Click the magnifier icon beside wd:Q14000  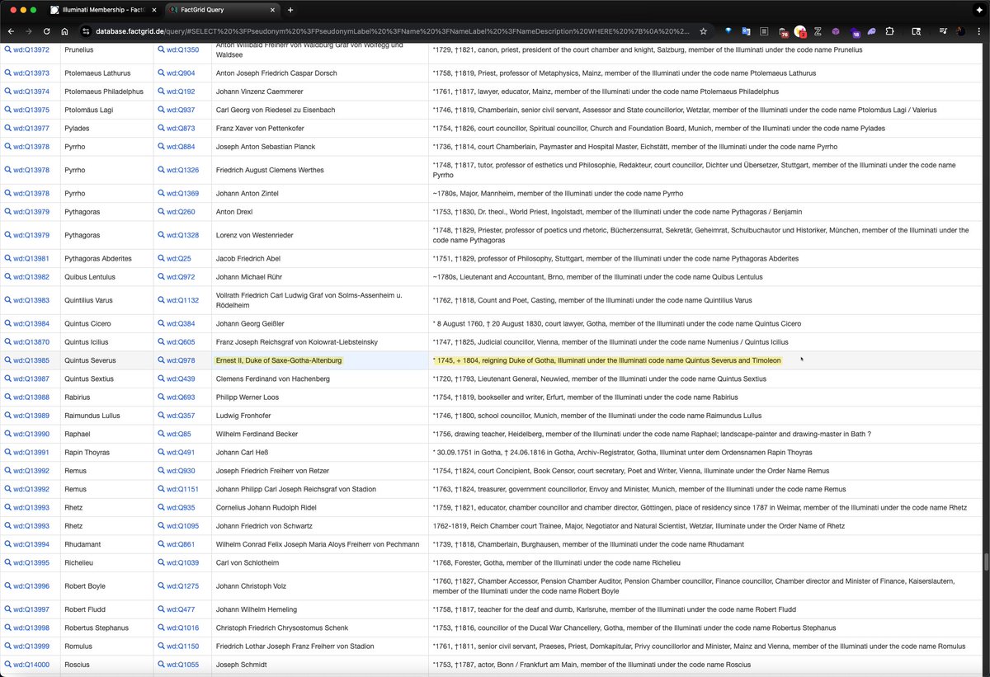click(x=8, y=665)
